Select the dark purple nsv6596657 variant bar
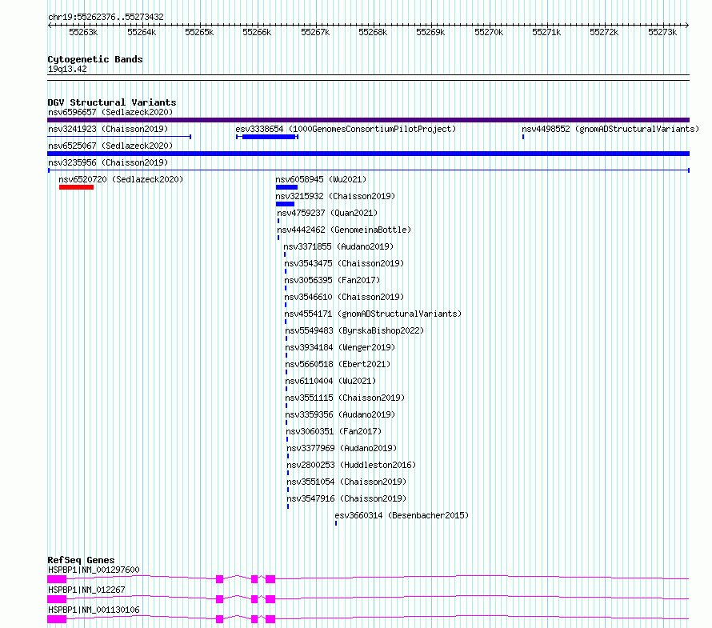The image size is (712, 628). [x=368, y=120]
